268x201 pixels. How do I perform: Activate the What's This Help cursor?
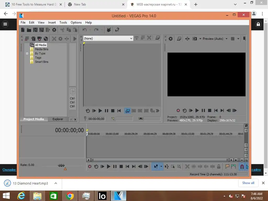click(117, 30)
